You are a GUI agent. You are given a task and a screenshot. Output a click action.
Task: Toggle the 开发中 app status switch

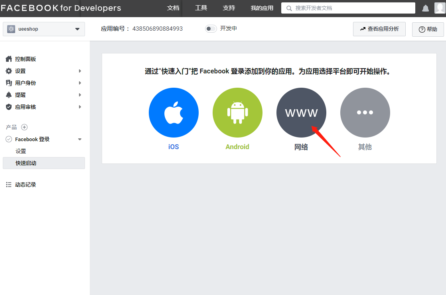click(211, 29)
